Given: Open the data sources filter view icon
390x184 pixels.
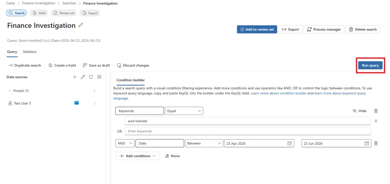Looking at the screenshot, I should (x=99, y=77).
